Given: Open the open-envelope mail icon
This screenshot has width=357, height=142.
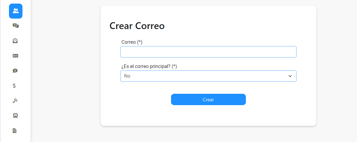Looking at the screenshot, I should 15,41.
